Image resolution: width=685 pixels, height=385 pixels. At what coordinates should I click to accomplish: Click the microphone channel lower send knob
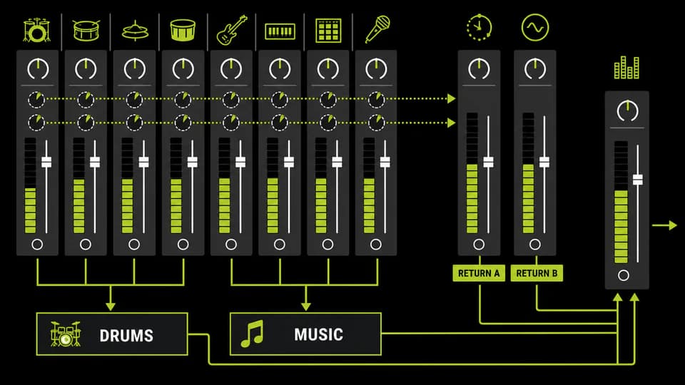tap(376, 123)
